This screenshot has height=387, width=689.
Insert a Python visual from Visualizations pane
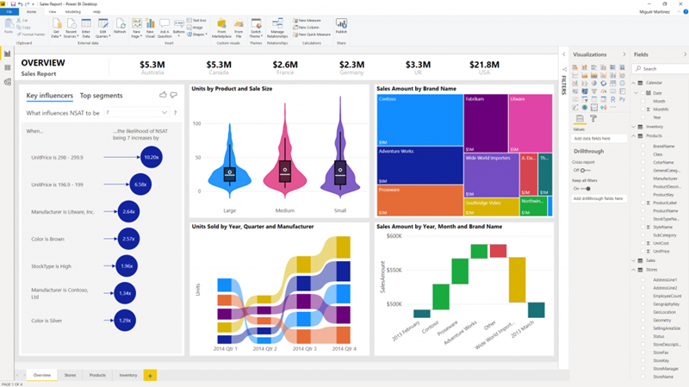(621, 99)
